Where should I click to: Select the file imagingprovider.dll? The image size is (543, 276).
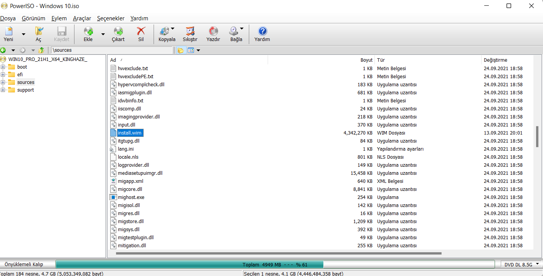139,117
